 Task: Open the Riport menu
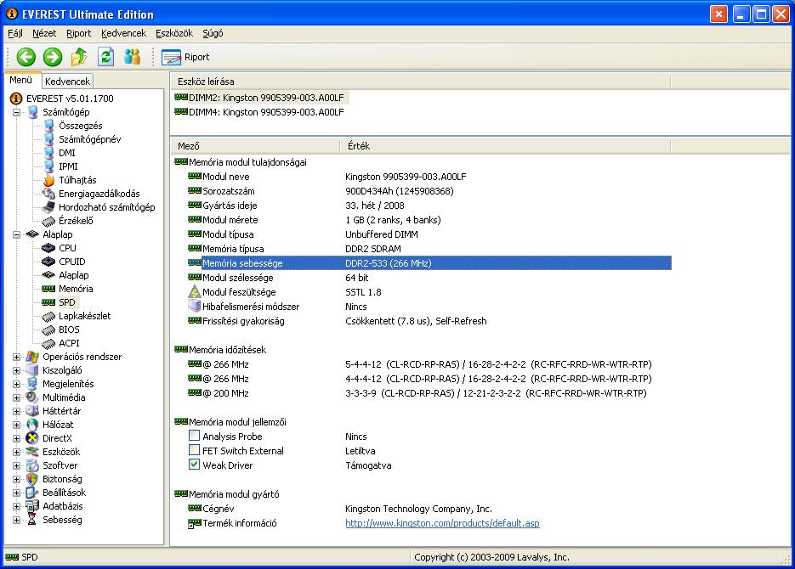pyautogui.click(x=78, y=33)
